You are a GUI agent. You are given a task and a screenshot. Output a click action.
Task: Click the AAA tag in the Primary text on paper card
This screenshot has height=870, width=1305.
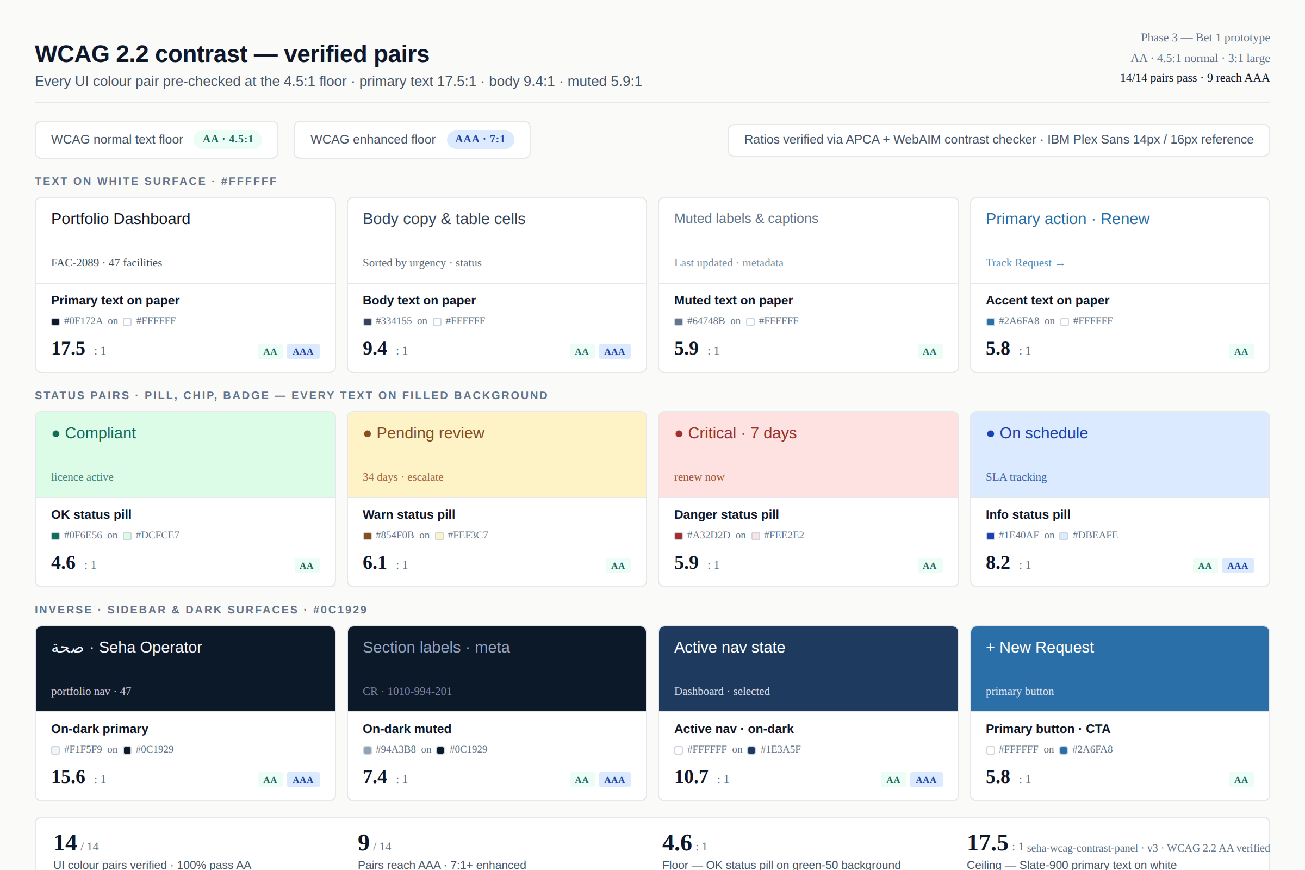point(303,351)
